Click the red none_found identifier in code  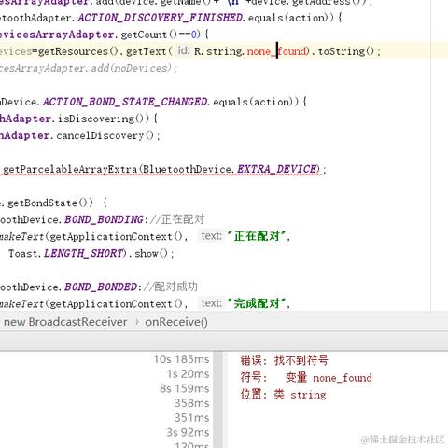point(276,51)
